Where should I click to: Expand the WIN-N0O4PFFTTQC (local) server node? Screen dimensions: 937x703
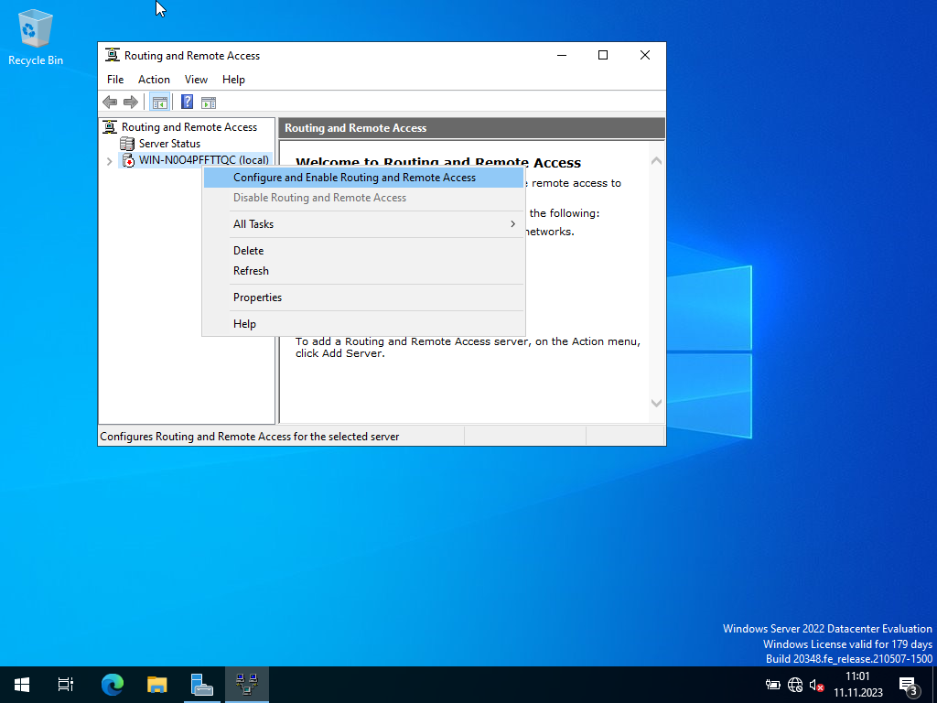pos(110,161)
